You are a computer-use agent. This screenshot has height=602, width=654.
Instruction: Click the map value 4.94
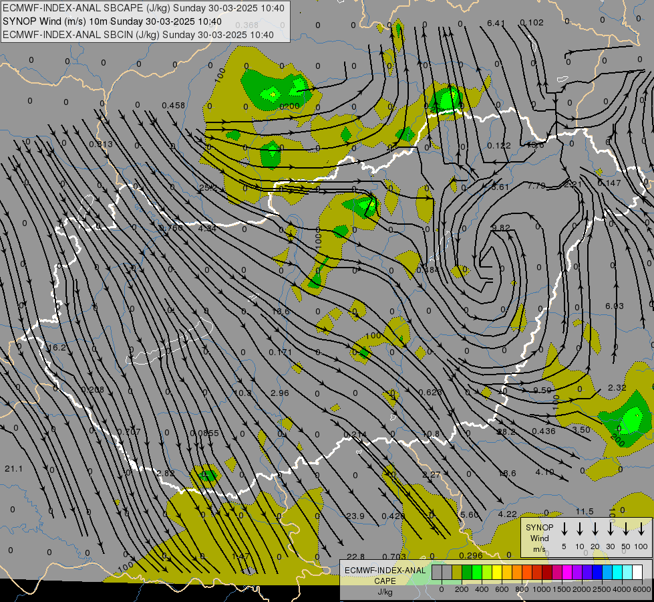pos(207,229)
